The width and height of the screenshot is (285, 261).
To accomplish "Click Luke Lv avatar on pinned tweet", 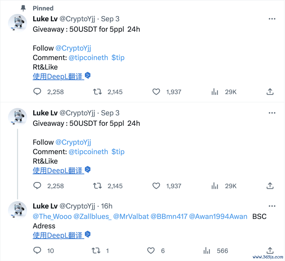I will coord(17,23).
